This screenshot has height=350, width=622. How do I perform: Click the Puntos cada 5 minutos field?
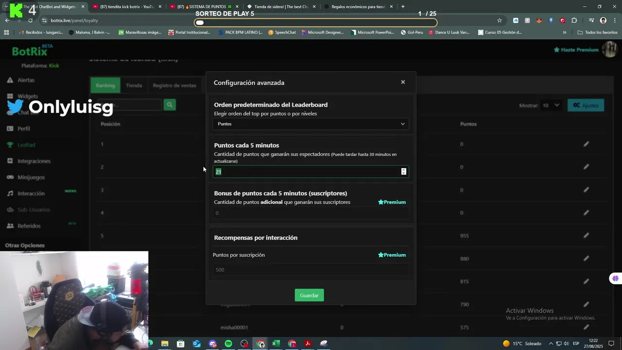point(311,172)
